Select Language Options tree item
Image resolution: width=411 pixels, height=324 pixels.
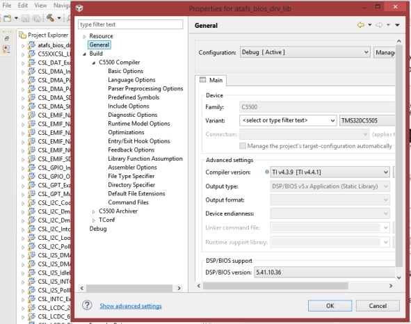click(x=131, y=80)
